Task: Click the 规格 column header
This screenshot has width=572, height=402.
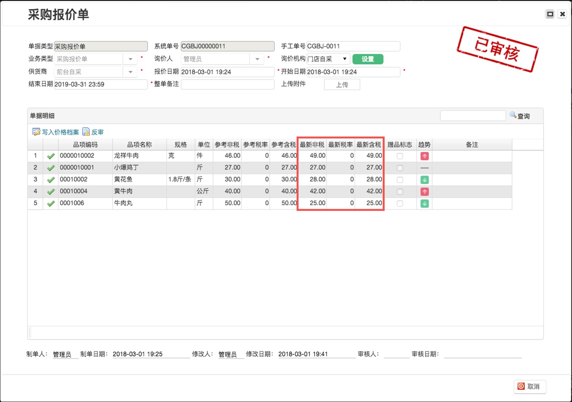Action: 181,144
